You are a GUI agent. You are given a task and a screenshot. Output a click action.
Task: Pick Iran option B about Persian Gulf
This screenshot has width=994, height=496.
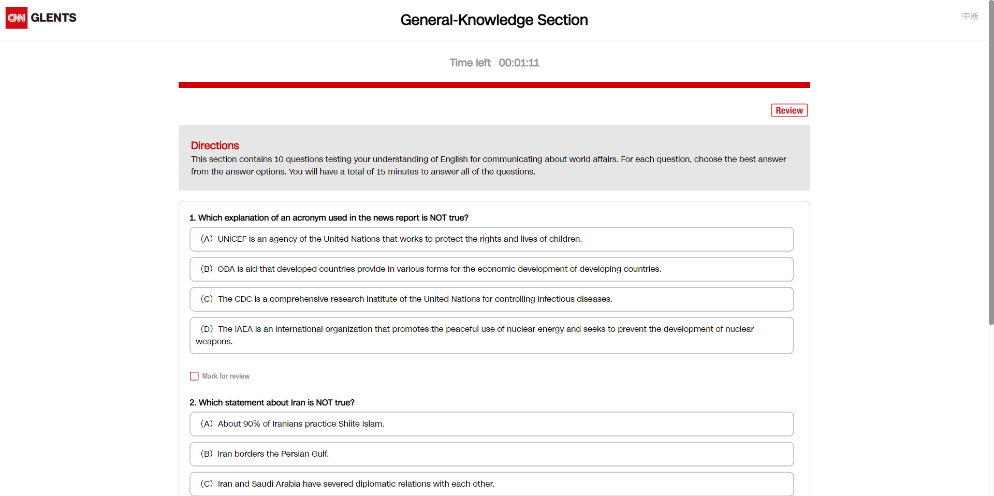coord(491,454)
